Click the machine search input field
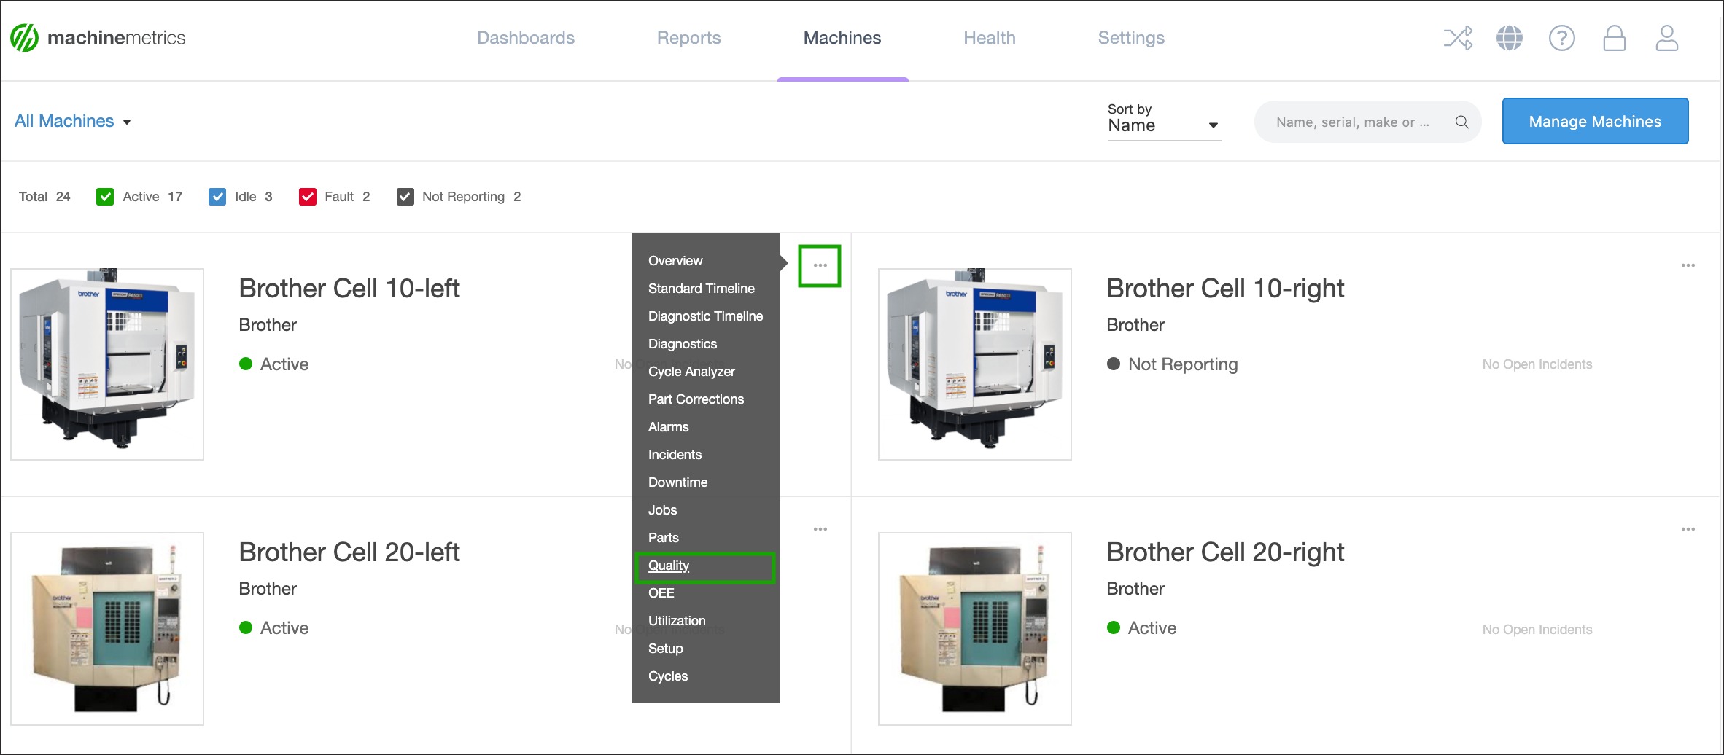 [1367, 122]
